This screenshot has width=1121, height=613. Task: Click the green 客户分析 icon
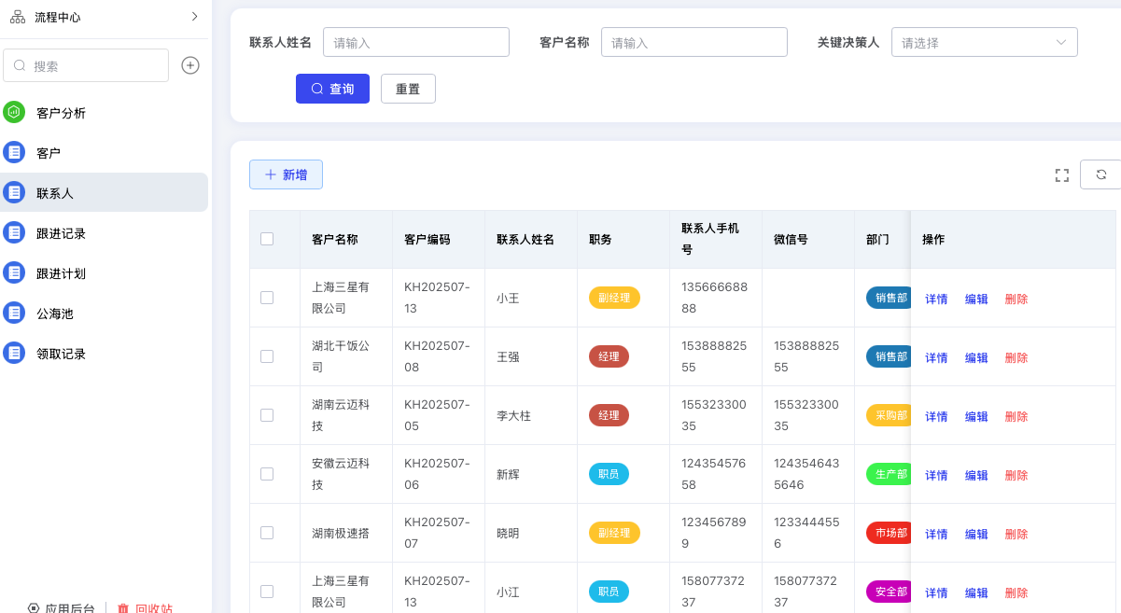14,112
